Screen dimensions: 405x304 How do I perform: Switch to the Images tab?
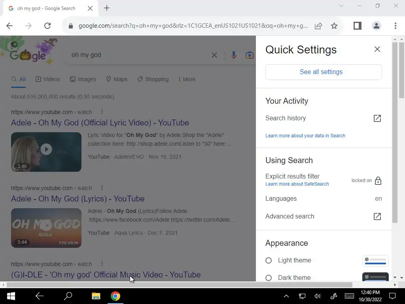[83, 79]
